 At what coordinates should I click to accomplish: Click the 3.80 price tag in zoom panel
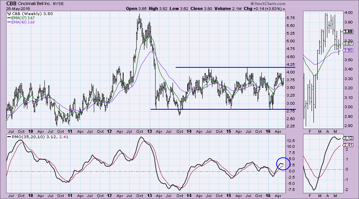coord(348,32)
